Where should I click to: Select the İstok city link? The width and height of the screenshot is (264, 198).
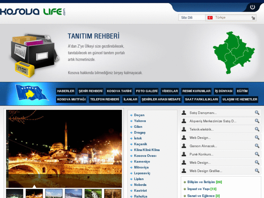(138, 138)
